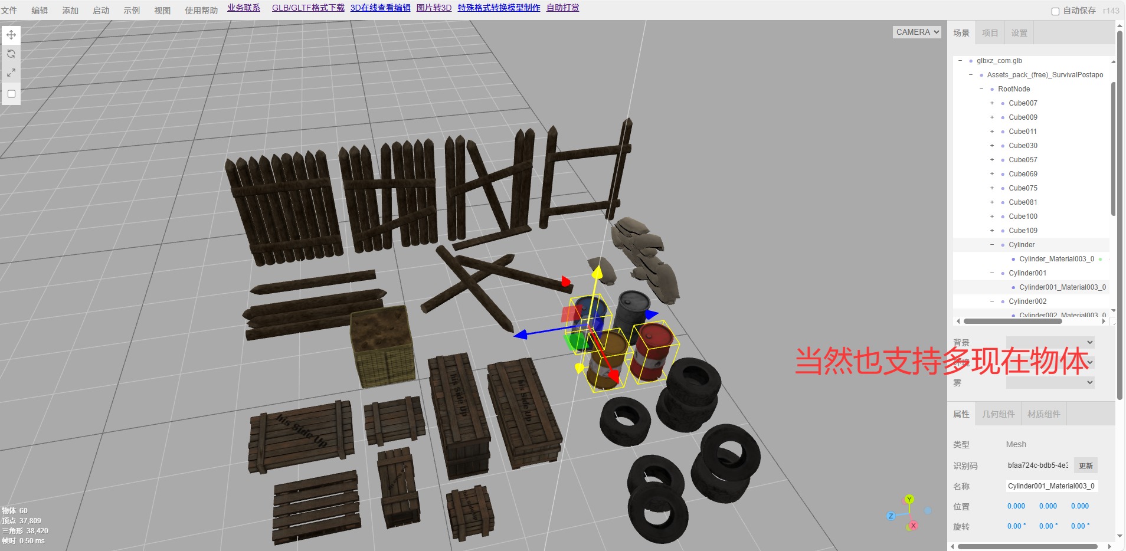Select the translate (move) tool

click(11, 35)
